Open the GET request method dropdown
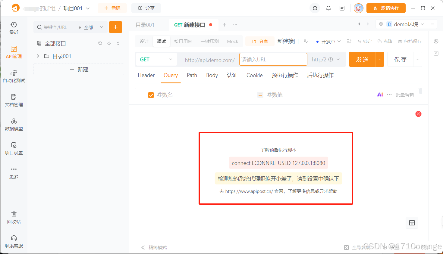Screen dimensions: 443x254 (156, 59)
